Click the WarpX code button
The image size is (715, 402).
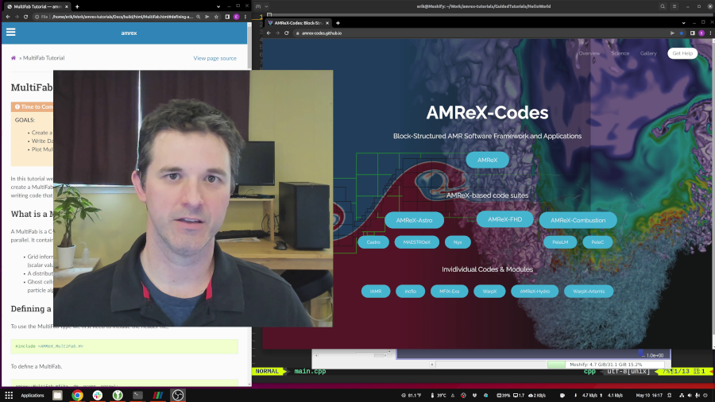(489, 292)
